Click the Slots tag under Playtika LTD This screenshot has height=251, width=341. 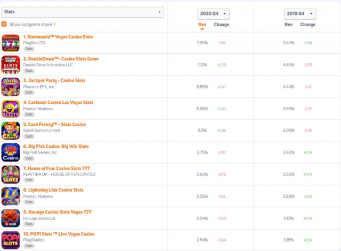tap(29, 48)
